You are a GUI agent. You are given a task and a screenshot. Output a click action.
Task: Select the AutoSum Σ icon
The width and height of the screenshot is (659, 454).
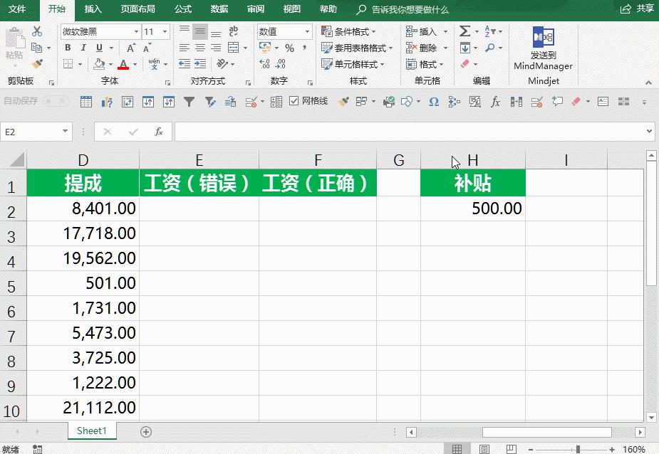click(x=464, y=31)
